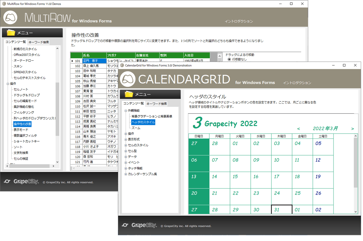Expand the イベント tree node
The height and width of the screenshot is (241, 363).
click(x=126, y=163)
